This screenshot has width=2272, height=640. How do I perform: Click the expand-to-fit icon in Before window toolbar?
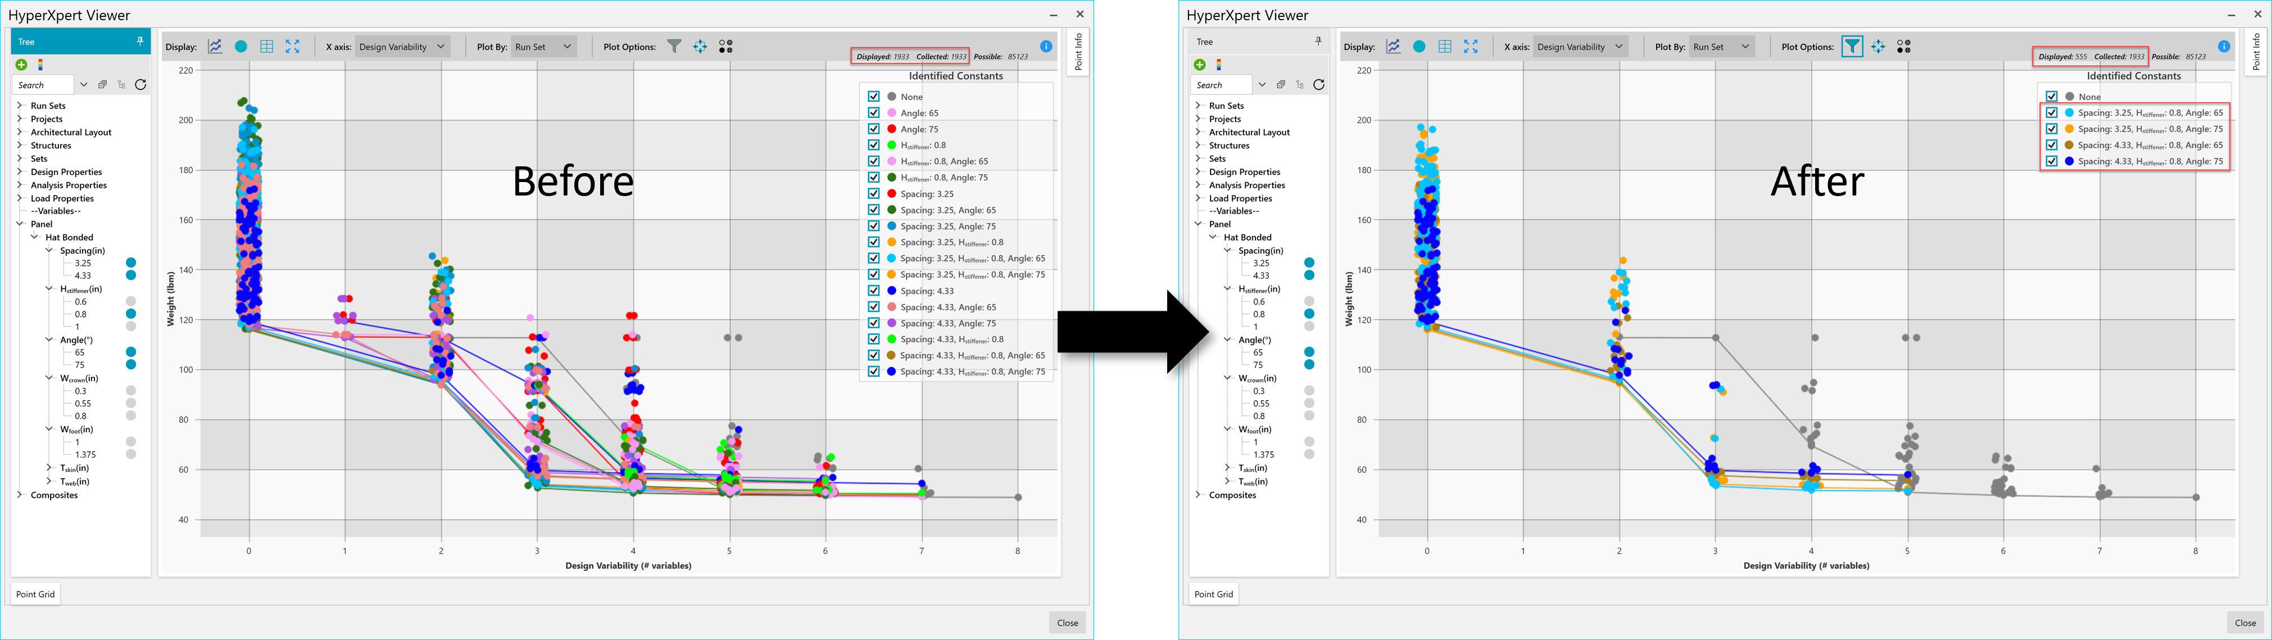coord(293,47)
